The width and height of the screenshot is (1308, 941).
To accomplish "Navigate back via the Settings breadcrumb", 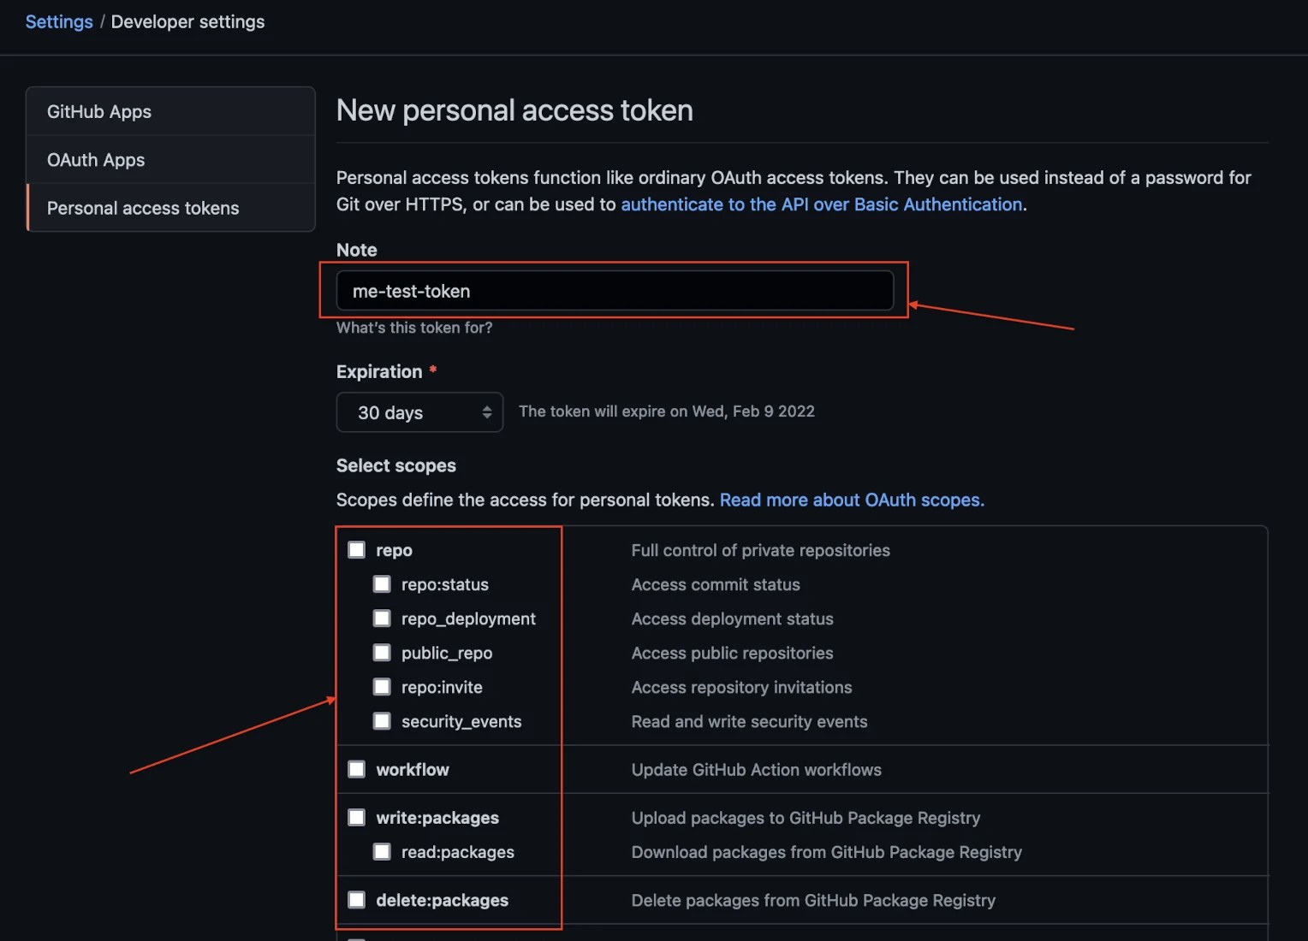I will 58,21.
